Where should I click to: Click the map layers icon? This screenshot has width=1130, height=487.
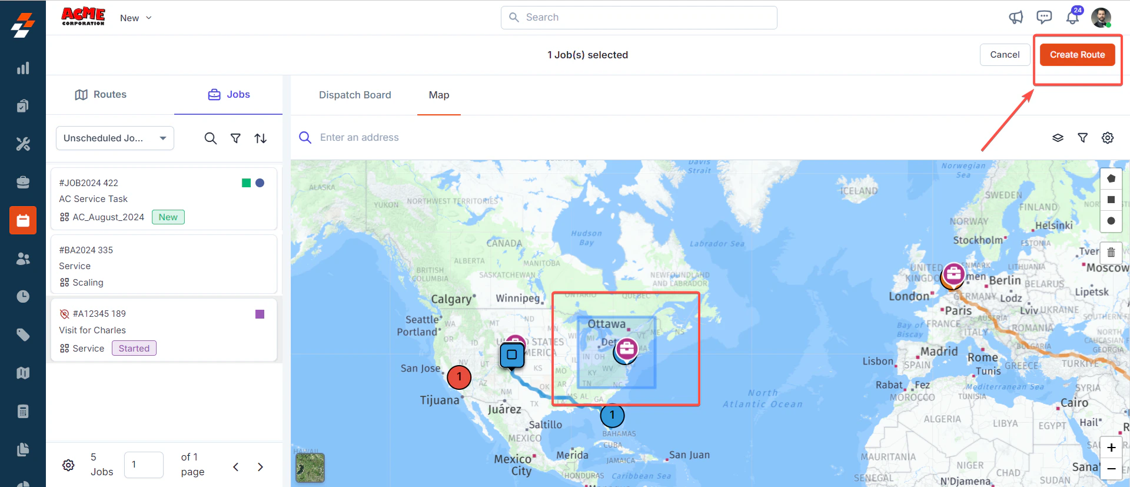point(1058,138)
